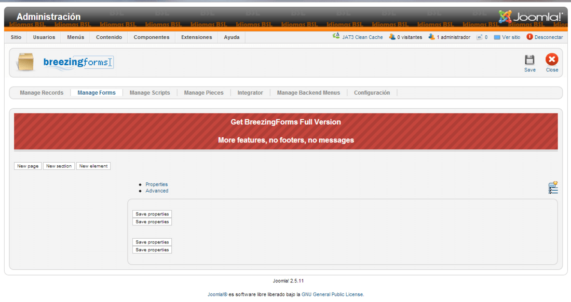Click the Administración header title
This screenshot has width=571, height=302.
(48, 17)
